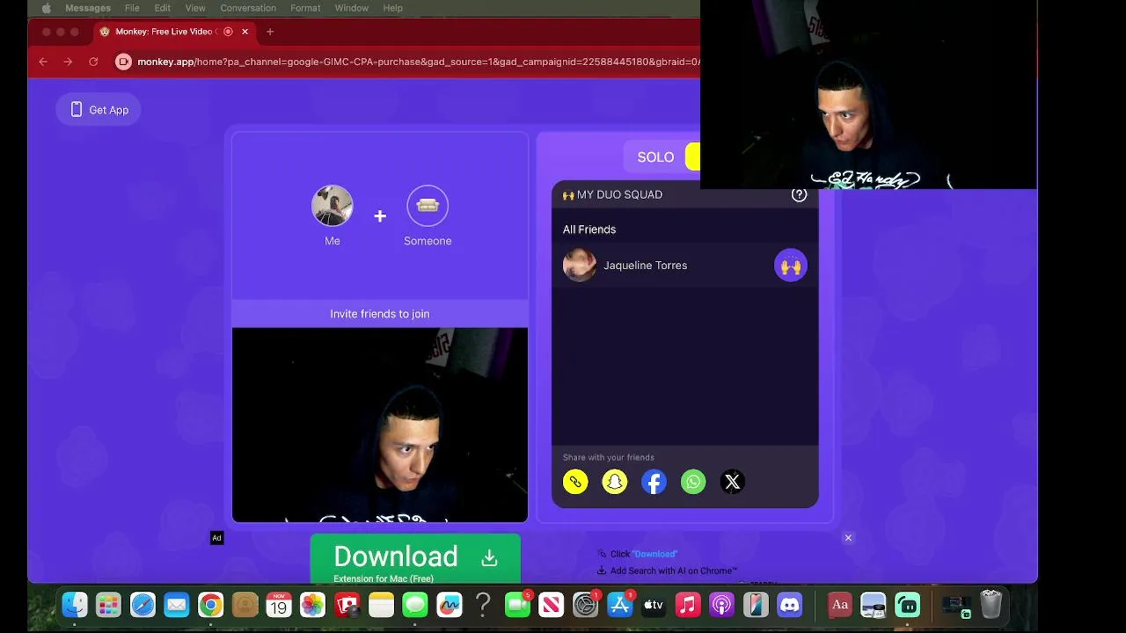Open Notes from the dock
This screenshot has width=1126, height=633.
pyautogui.click(x=381, y=605)
